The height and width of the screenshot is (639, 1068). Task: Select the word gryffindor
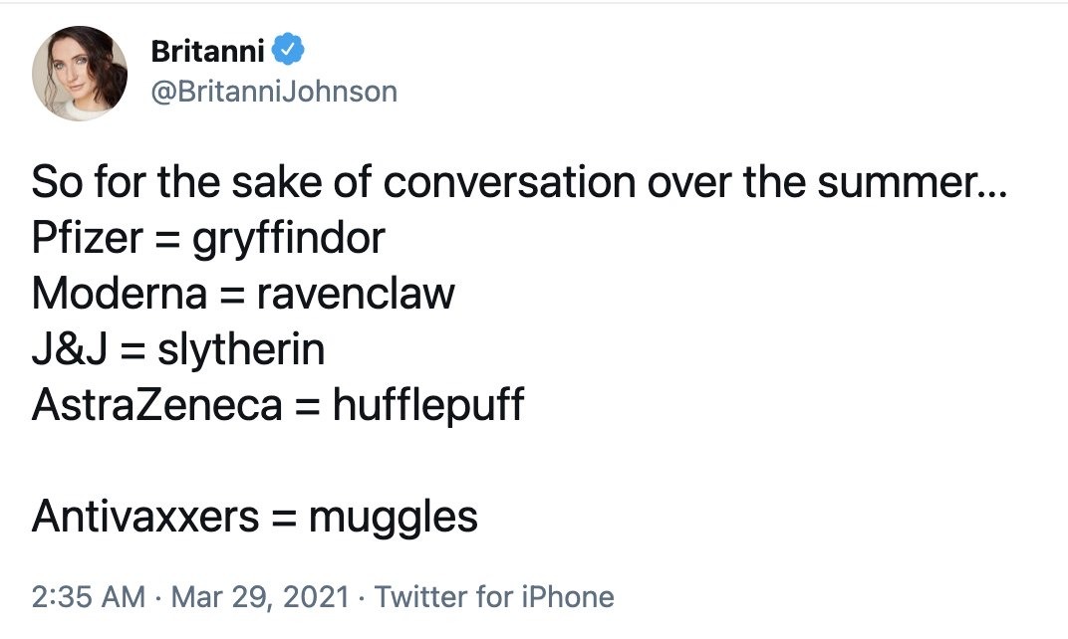289,240
